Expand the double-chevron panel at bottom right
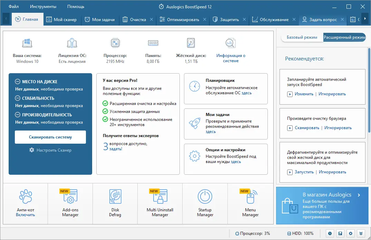 coord(361,233)
